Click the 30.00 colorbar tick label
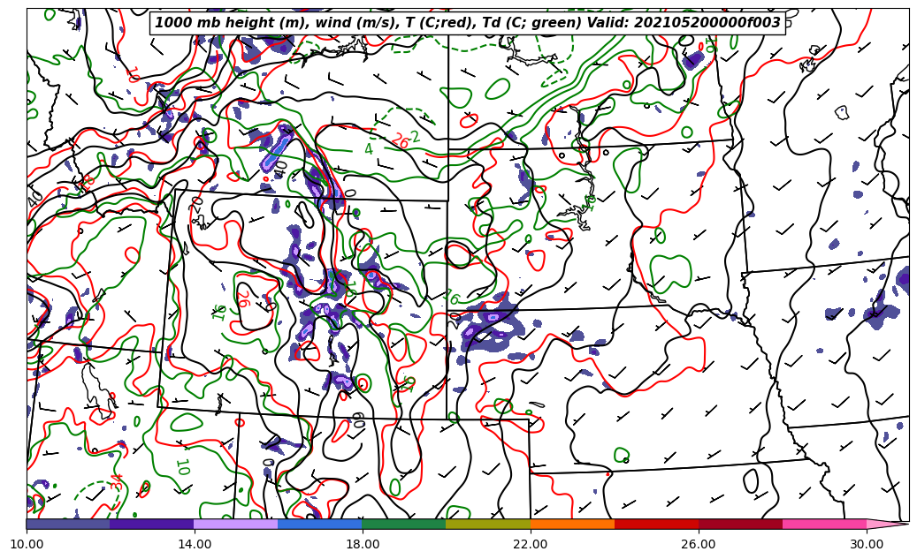 click(x=867, y=544)
